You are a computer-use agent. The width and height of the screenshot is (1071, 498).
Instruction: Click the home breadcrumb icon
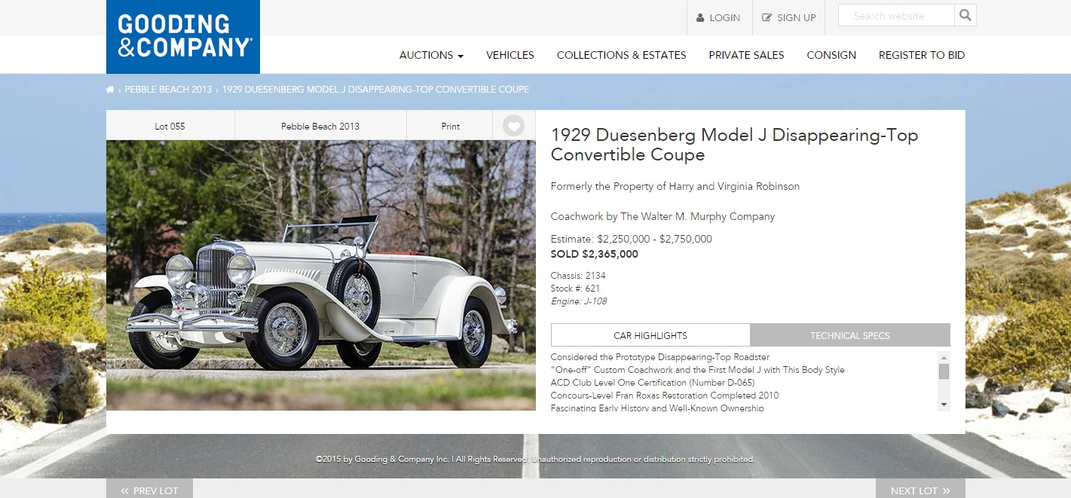[110, 90]
